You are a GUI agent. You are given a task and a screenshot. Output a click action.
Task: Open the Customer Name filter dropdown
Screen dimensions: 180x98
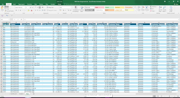(123, 24)
